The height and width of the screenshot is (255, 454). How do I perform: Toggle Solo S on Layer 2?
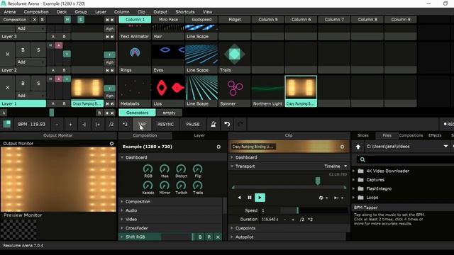38,50
